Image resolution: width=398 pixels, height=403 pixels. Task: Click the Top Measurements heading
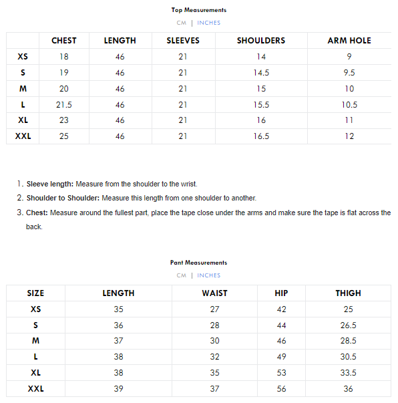[x=199, y=10]
